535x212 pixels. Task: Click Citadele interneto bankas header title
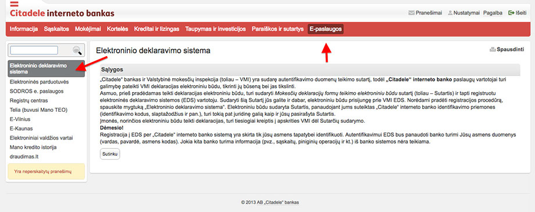pos(62,13)
